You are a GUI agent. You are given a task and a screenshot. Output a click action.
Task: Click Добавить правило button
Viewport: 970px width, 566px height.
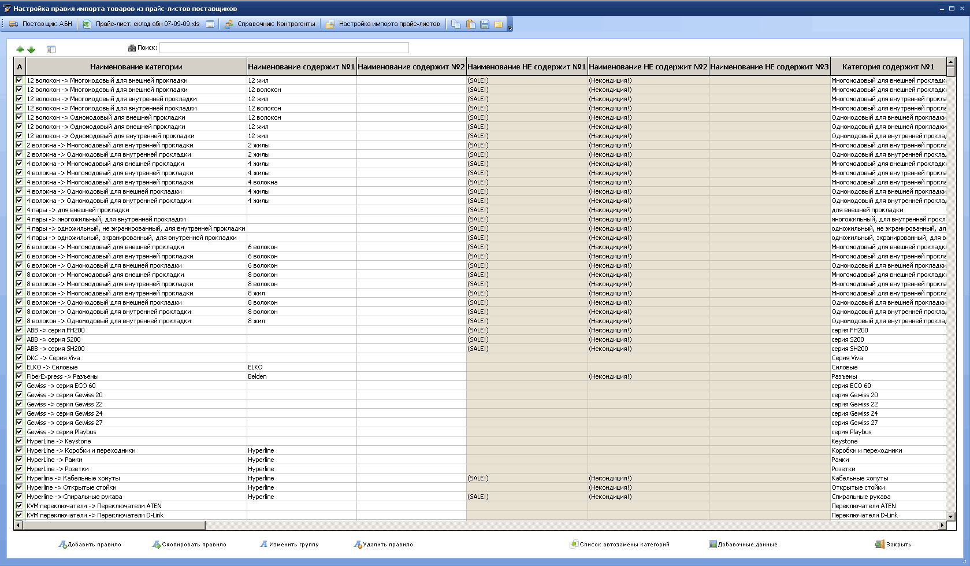[x=90, y=544]
